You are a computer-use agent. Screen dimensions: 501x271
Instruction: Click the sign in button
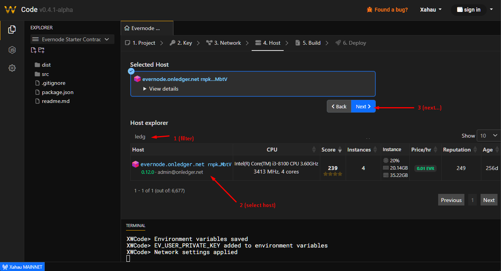click(x=469, y=10)
